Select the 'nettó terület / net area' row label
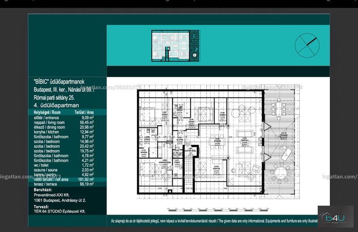The width and height of the screenshot is (358, 232). click(51, 179)
